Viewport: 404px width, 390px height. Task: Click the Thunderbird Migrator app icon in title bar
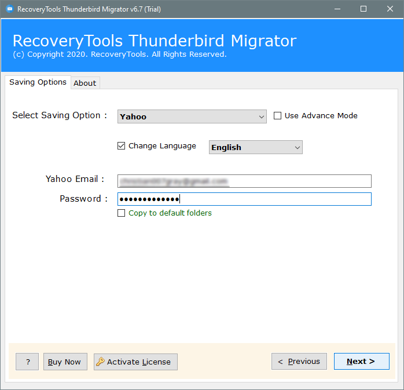click(10, 9)
